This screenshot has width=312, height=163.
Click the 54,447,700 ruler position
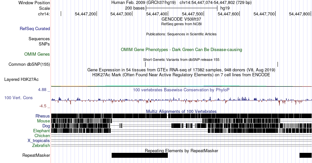(264, 14)
